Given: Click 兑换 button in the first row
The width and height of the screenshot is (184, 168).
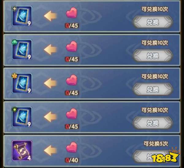Looking at the screenshot, I should pyautogui.click(x=153, y=22).
